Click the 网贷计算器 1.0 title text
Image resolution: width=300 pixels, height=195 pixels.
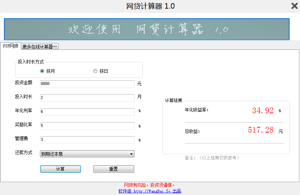pos(150,6)
